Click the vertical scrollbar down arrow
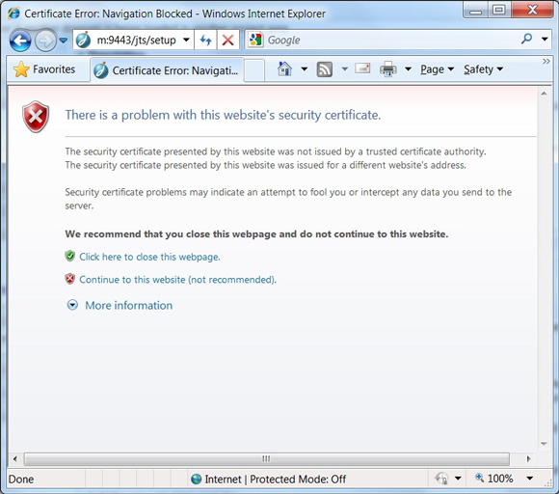Image resolution: width=559 pixels, height=494 pixels. (x=544, y=444)
